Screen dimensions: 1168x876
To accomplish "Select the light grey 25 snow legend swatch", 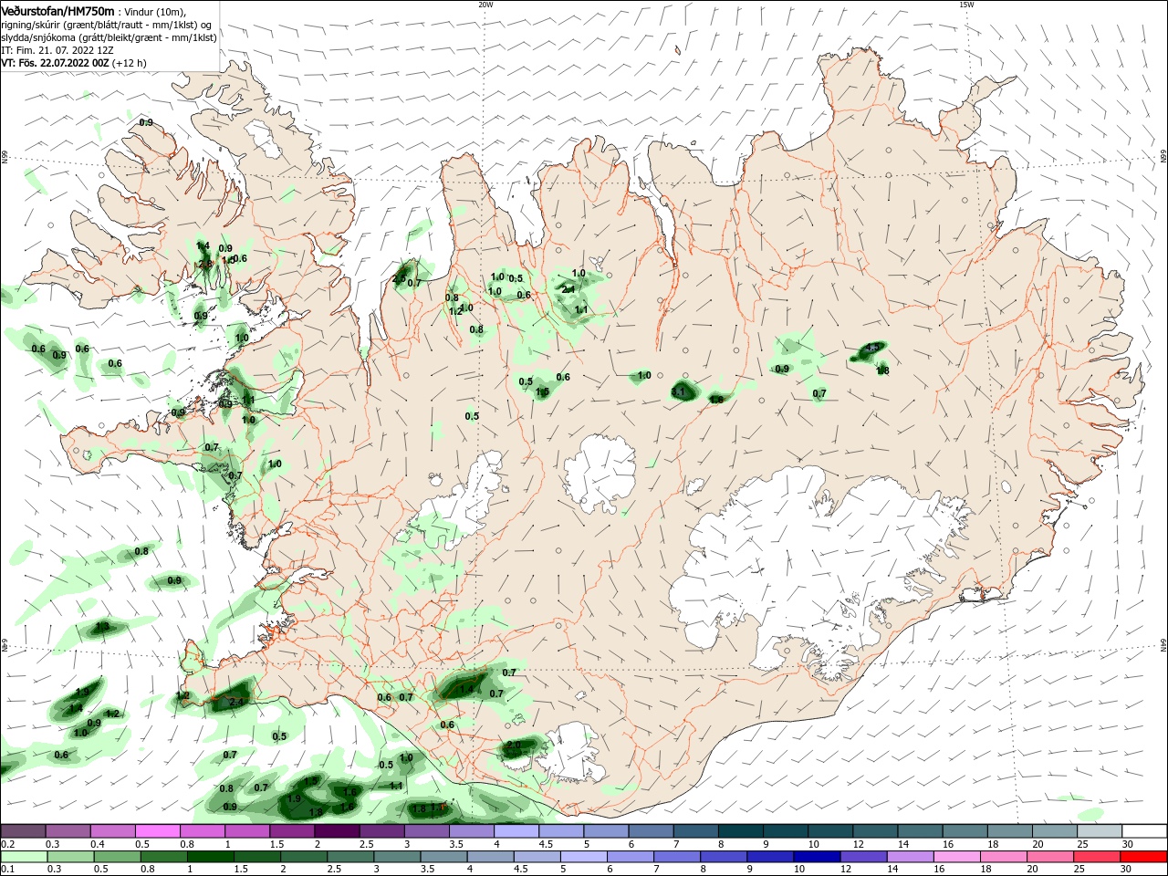I will coord(1099,831).
